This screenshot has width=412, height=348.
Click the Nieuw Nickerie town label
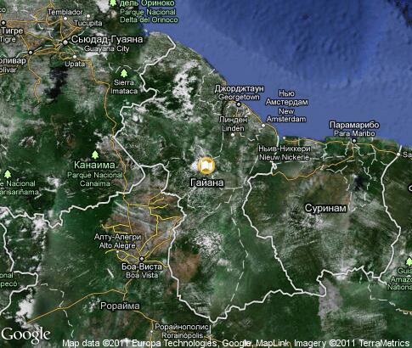pos(285,157)
